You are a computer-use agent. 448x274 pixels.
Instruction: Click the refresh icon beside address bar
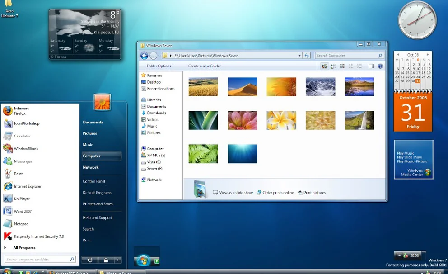point(307,56)
